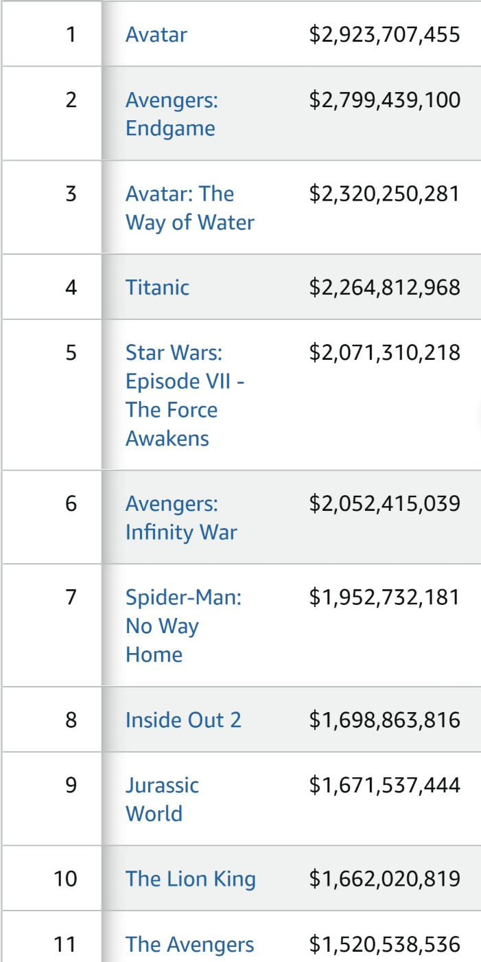This screenshot has width=481, height=962.
Task: Open Avengers: Infinity War link
Action: pos(181,518)
